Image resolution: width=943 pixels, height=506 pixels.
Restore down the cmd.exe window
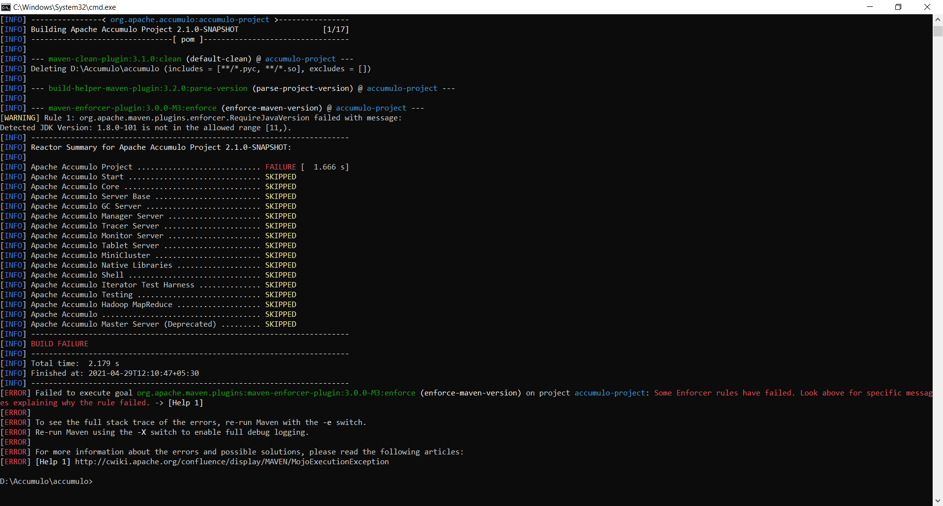point(898,7)
